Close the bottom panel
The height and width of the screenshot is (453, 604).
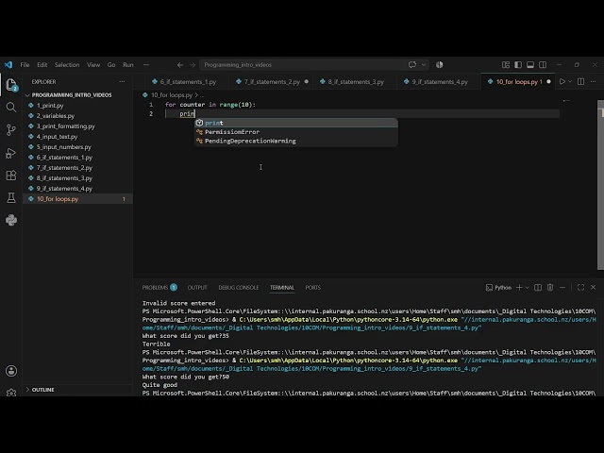[x=594, y=287]
